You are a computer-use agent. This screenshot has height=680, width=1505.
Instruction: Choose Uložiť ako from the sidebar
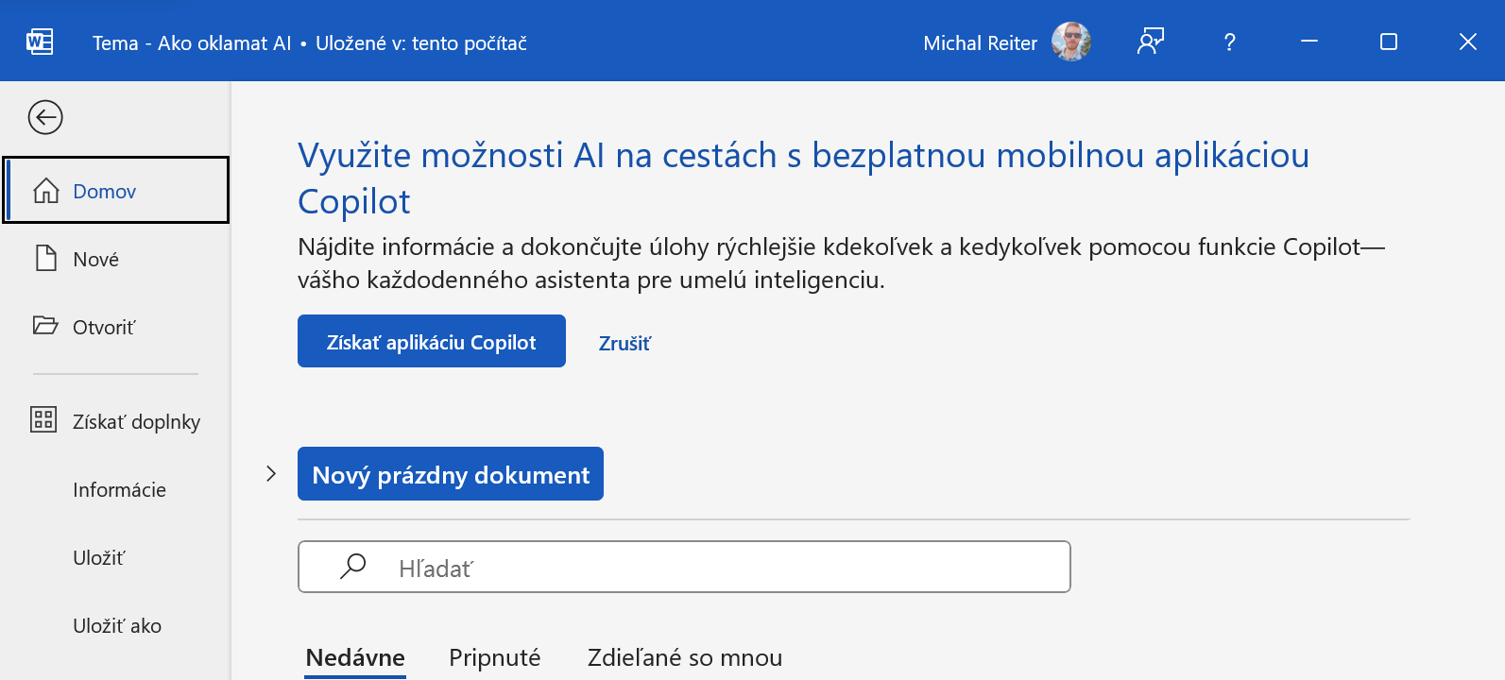pyautogui.click(x=117, y=625)
